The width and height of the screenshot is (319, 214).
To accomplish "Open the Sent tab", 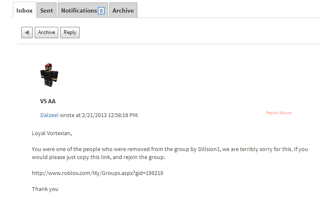I will [x=46, y=10].
